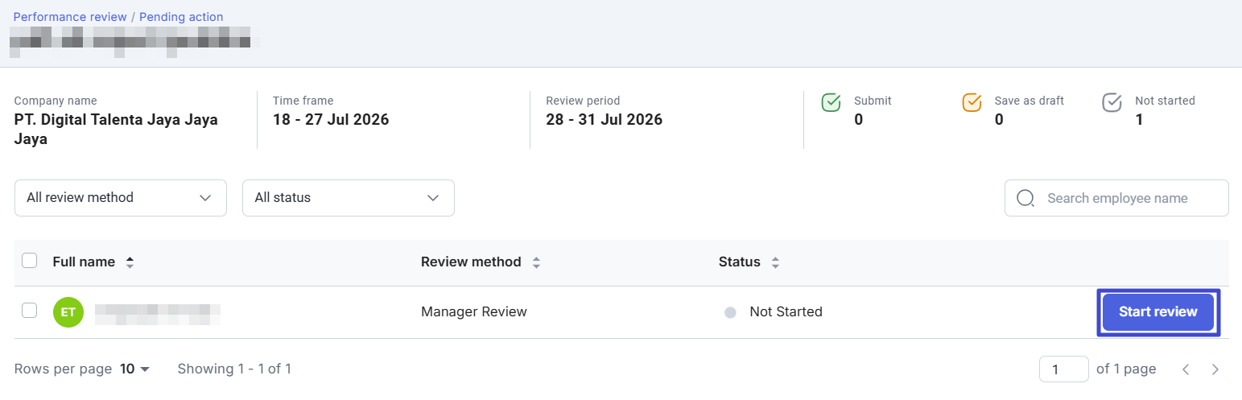Tick the select-all checkbox in table header
This screenshot has width=1242, height=400.
[29, 261]
